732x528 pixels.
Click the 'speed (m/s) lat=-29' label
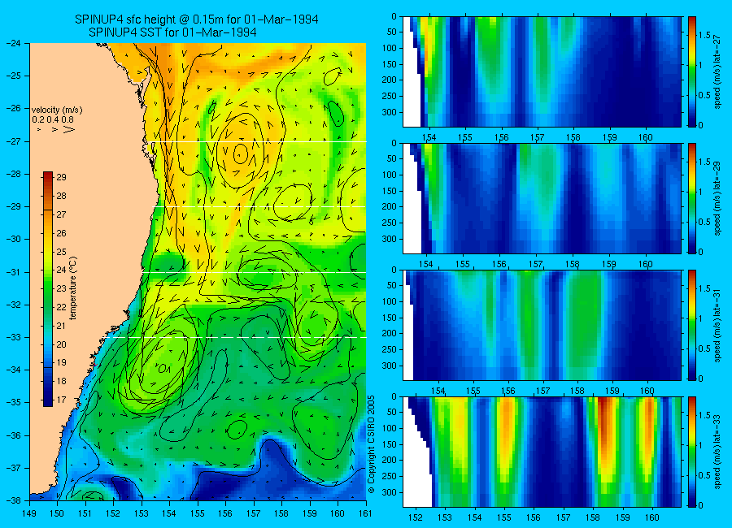(x=718, y=199)
